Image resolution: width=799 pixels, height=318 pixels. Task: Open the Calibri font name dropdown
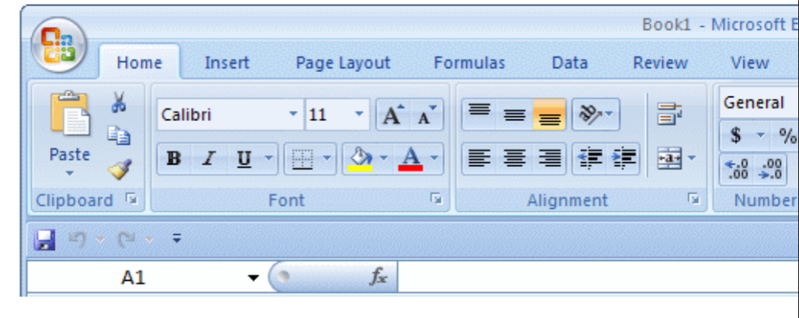click(x=294, y=115)
